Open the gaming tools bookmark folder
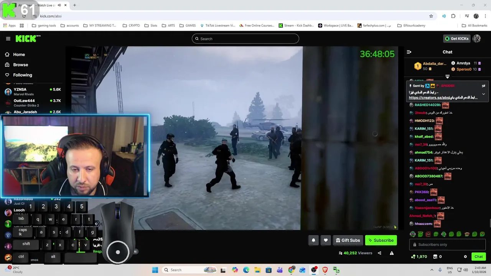This screenshot has width=491, height=276. pos(44,26)
